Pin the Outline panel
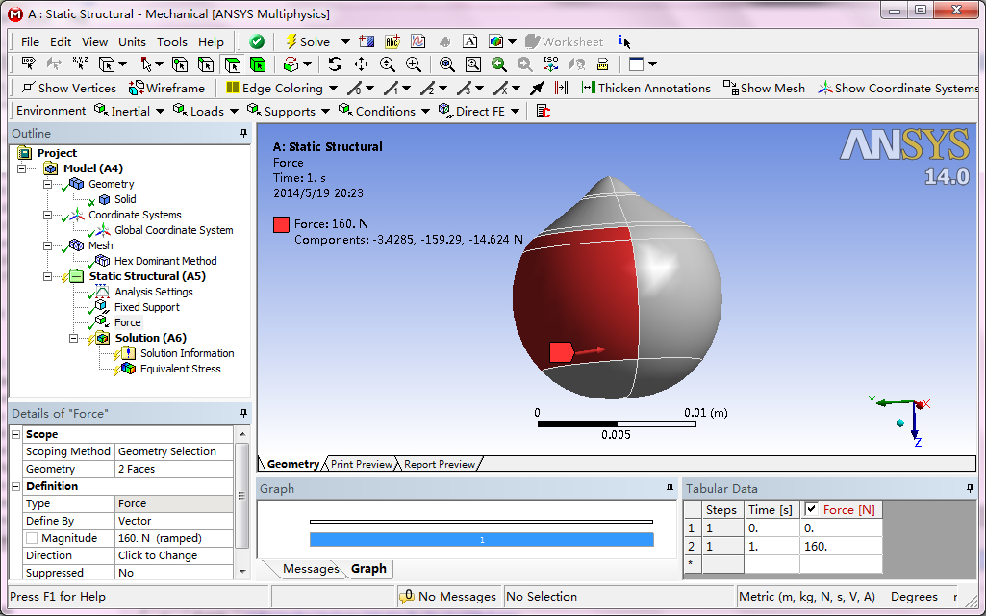 pos(243,133)
